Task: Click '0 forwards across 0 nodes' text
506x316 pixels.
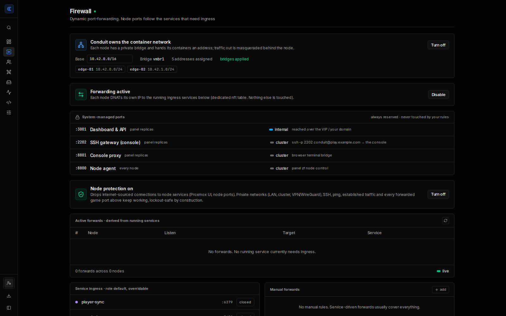Action: pos(100,271)
